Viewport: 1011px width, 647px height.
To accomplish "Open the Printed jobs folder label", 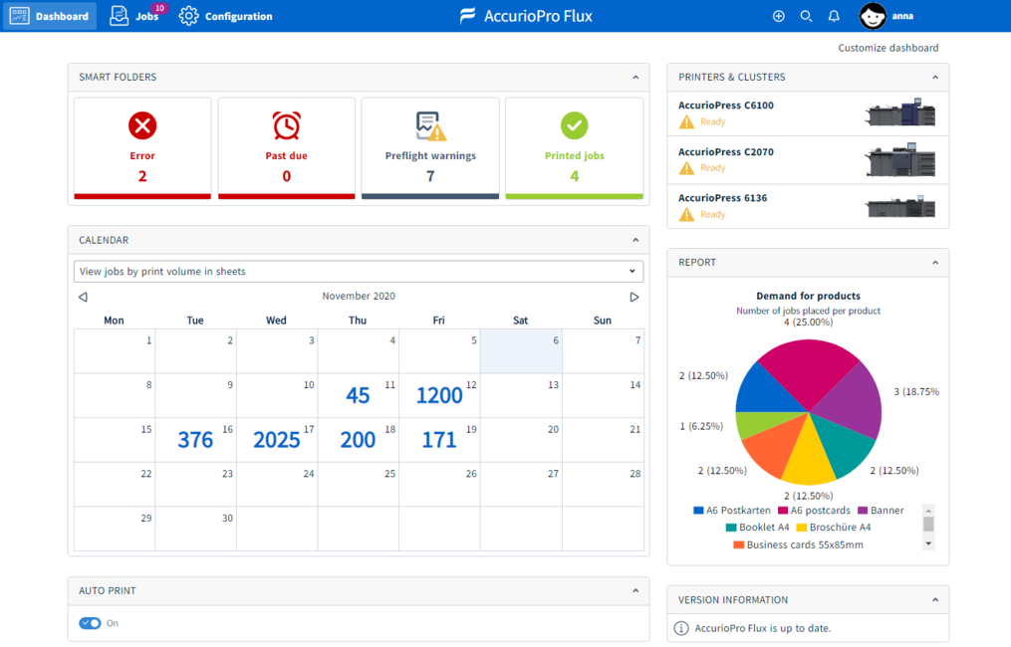I will [x=575, y=156].
